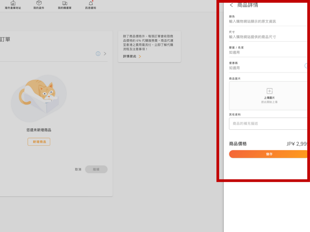
Task: Focus the 顏色 input field
Action: tap(266, 21)
